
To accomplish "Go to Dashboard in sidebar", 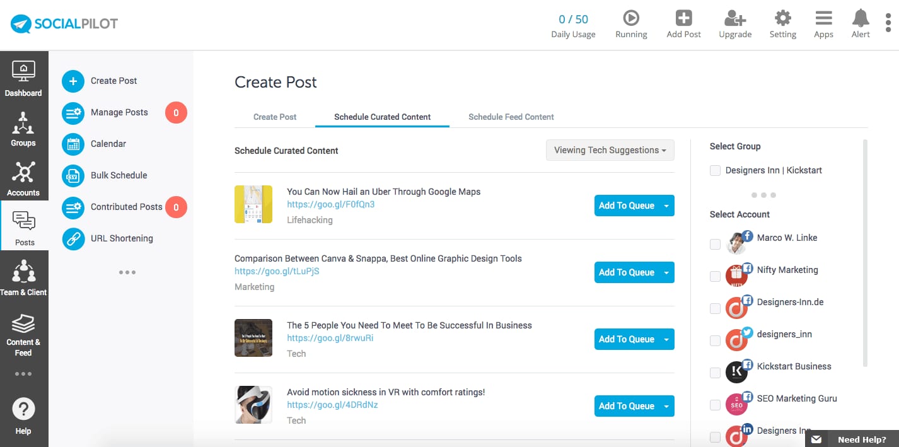I will coord(23,79).
